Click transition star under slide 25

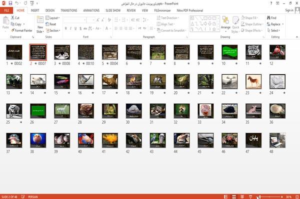(x=21, y=122)
